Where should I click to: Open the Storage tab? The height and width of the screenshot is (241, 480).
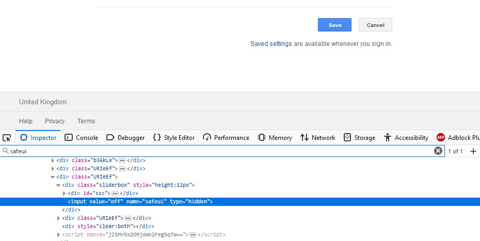click(359, 138)
